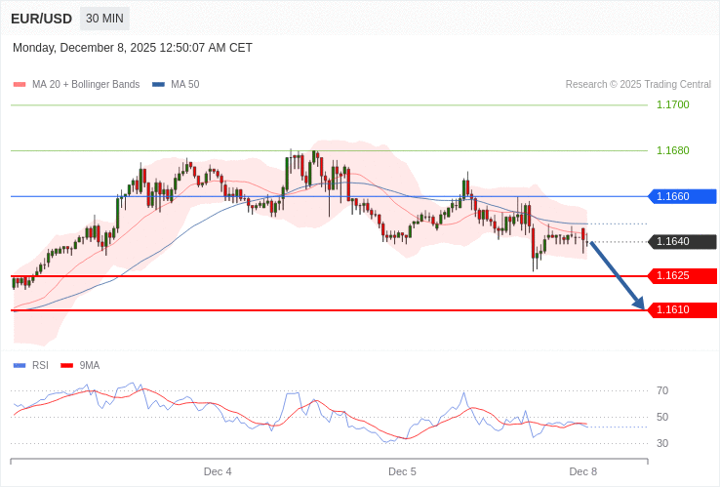Image resolution: width=720 pixels, height=488 pixels.
Task: Select the red 1.1625 support price tag
Action: click(x=681, y=276)
